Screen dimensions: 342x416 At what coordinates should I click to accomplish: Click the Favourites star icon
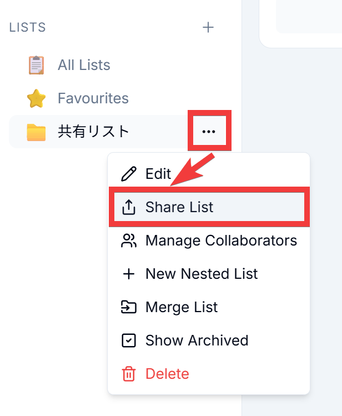coord(36,98)
